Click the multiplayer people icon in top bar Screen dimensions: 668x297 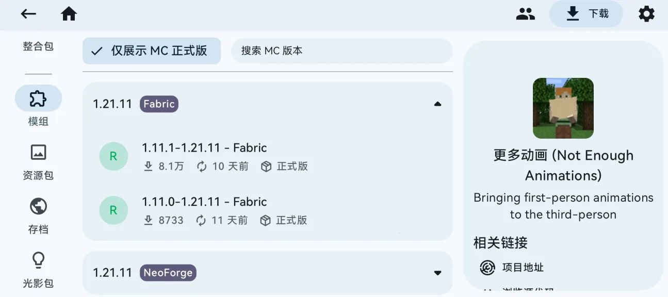[526, 14]
